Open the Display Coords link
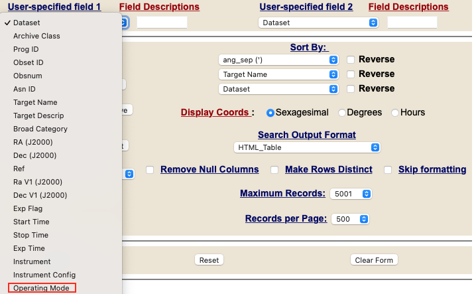This screenshot has height=294, width=476. tap(216, 112)
